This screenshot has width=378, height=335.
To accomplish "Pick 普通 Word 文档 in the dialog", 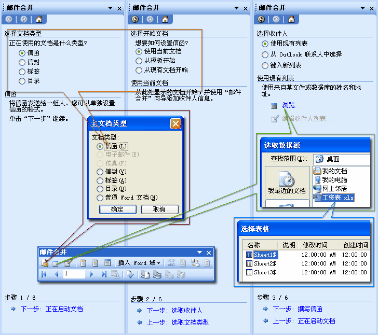I will click(x=100, y=198).
